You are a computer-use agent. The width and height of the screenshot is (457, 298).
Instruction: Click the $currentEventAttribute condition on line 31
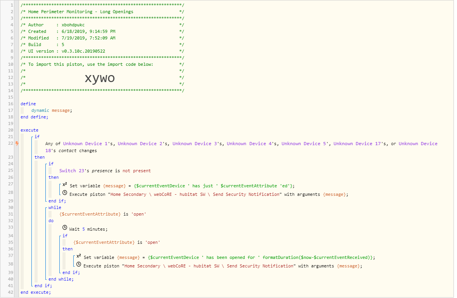[102, 214]
